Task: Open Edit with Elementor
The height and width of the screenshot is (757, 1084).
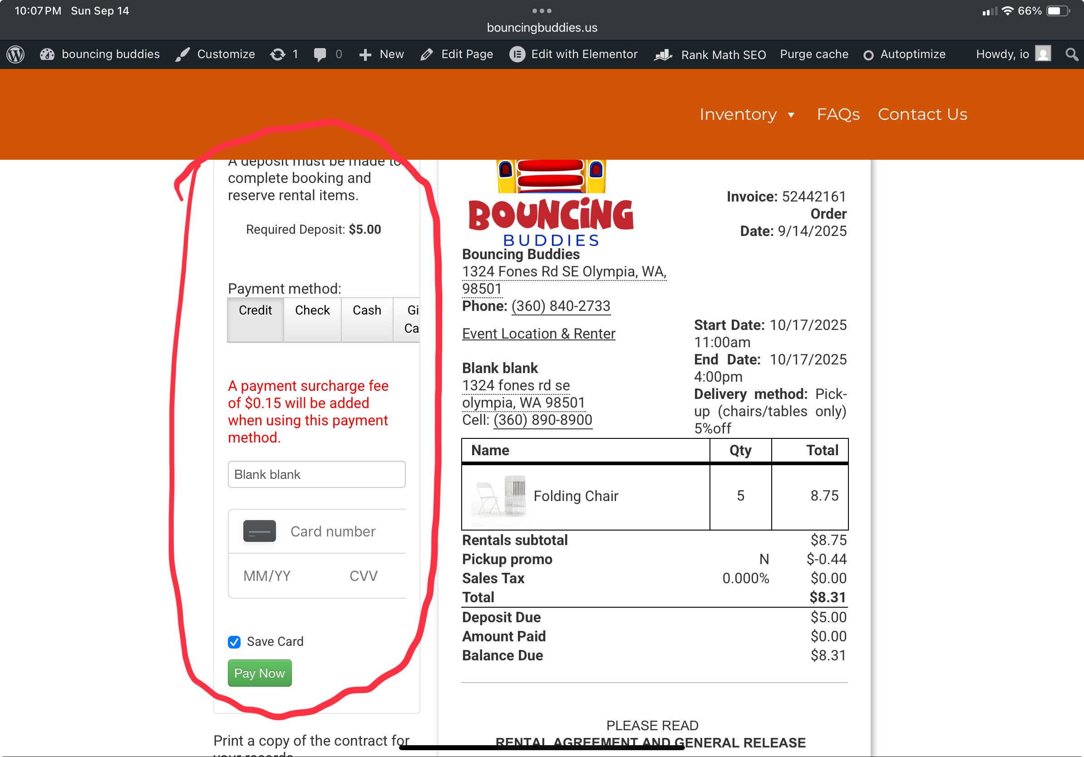Action: 574,54
